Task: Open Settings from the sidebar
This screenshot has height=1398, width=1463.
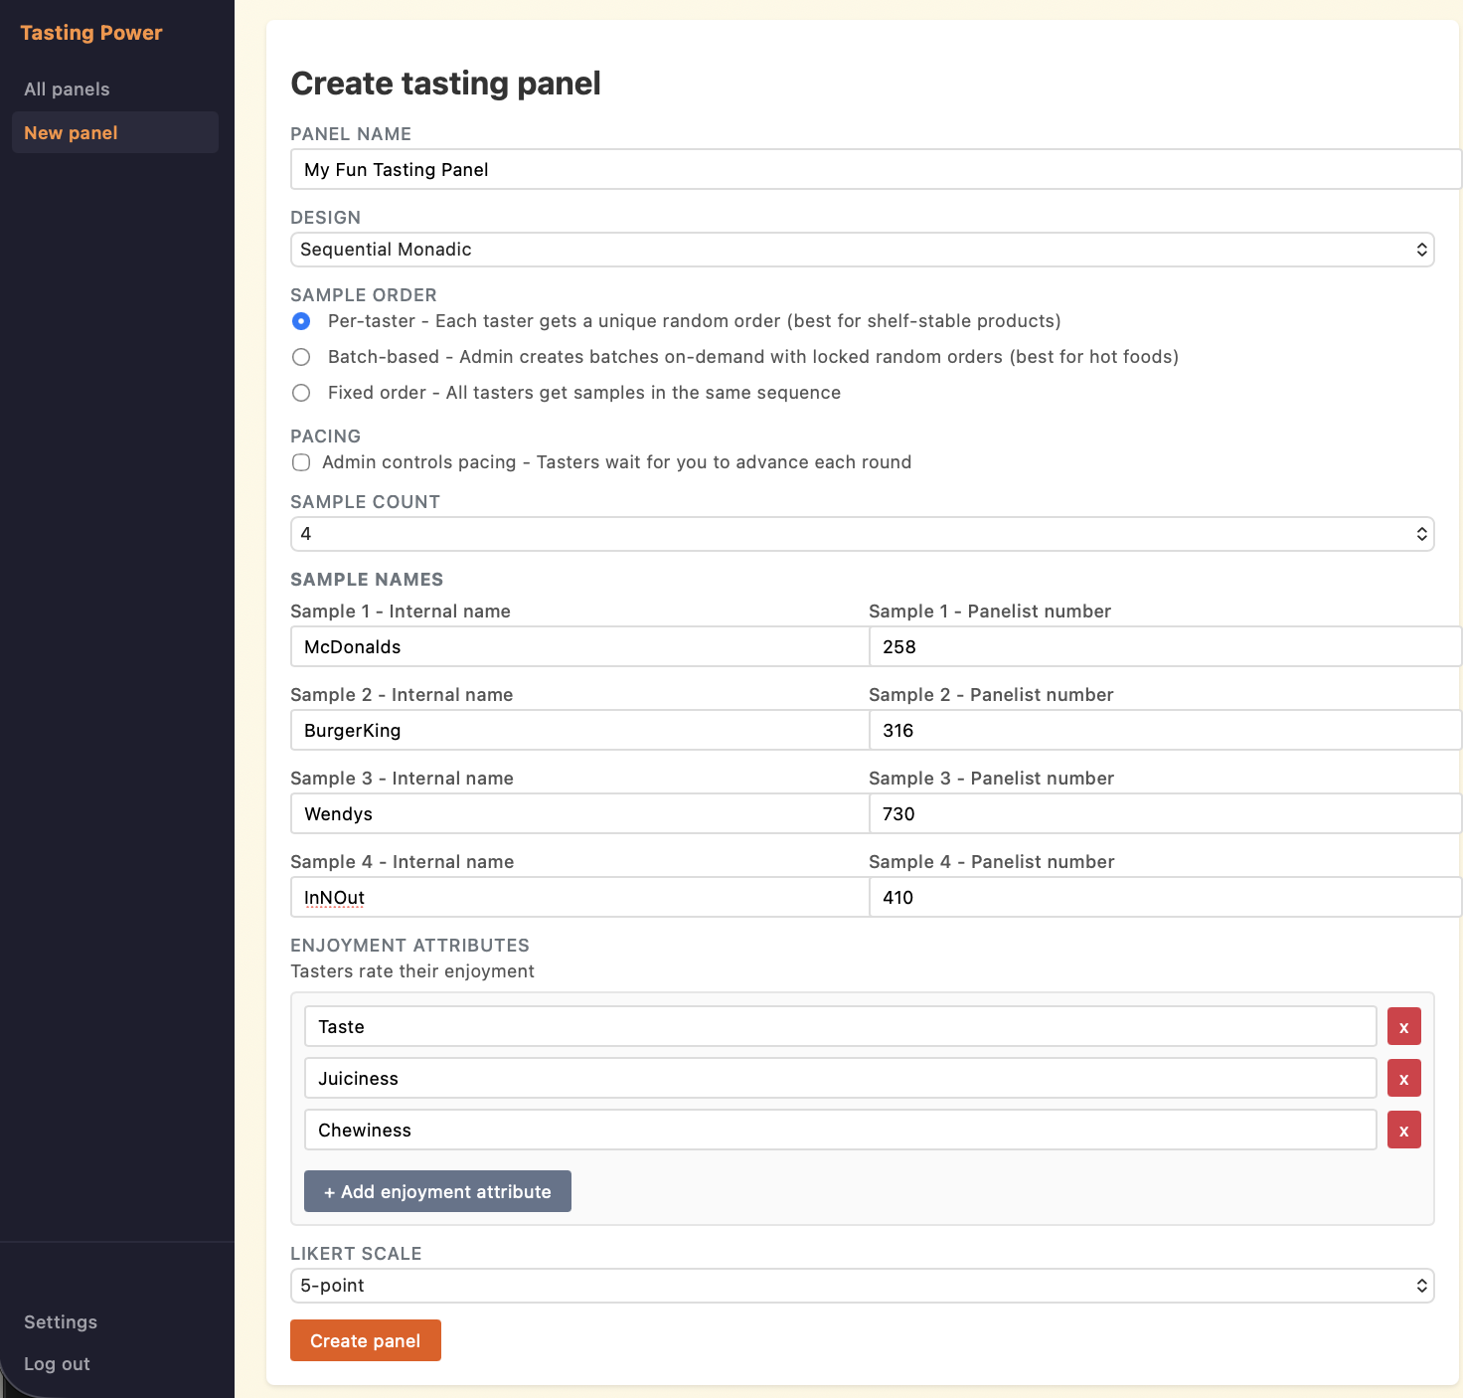Action: tap(60, 1321)
